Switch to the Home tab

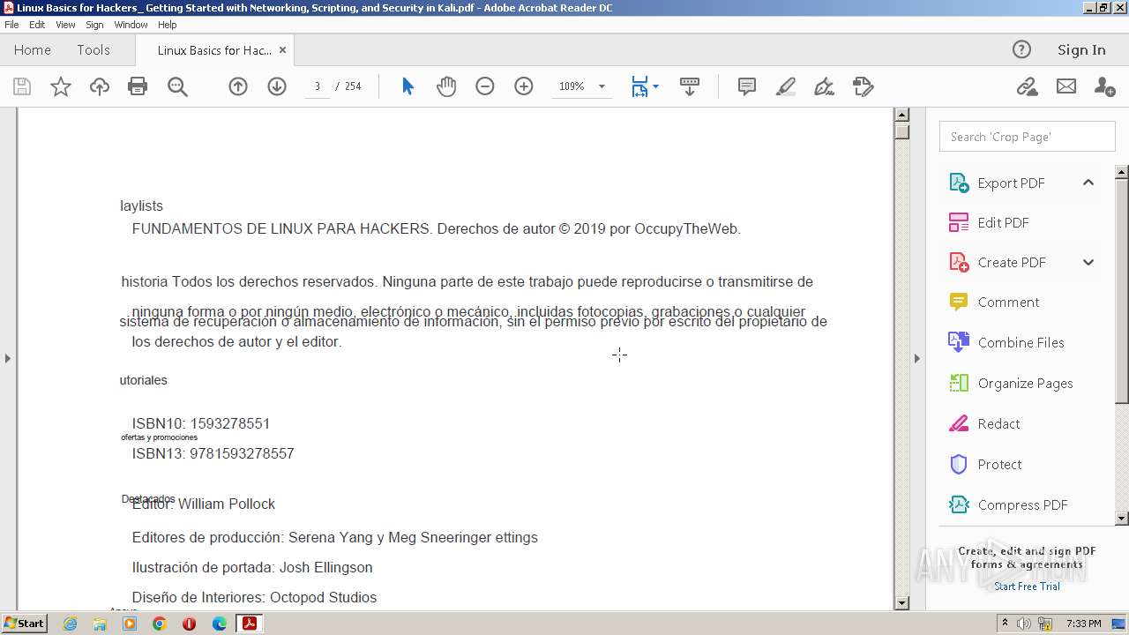[x=33, y=50]
